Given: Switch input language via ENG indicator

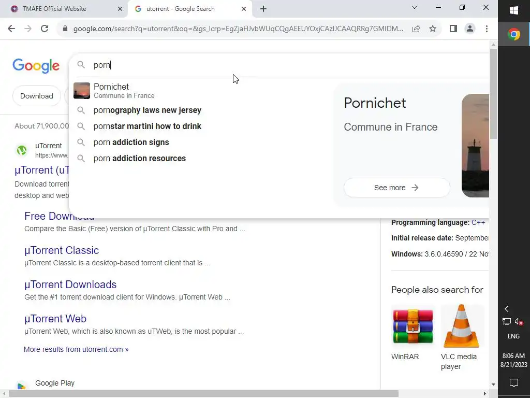Looking at the screenshot, I should 514,336.
